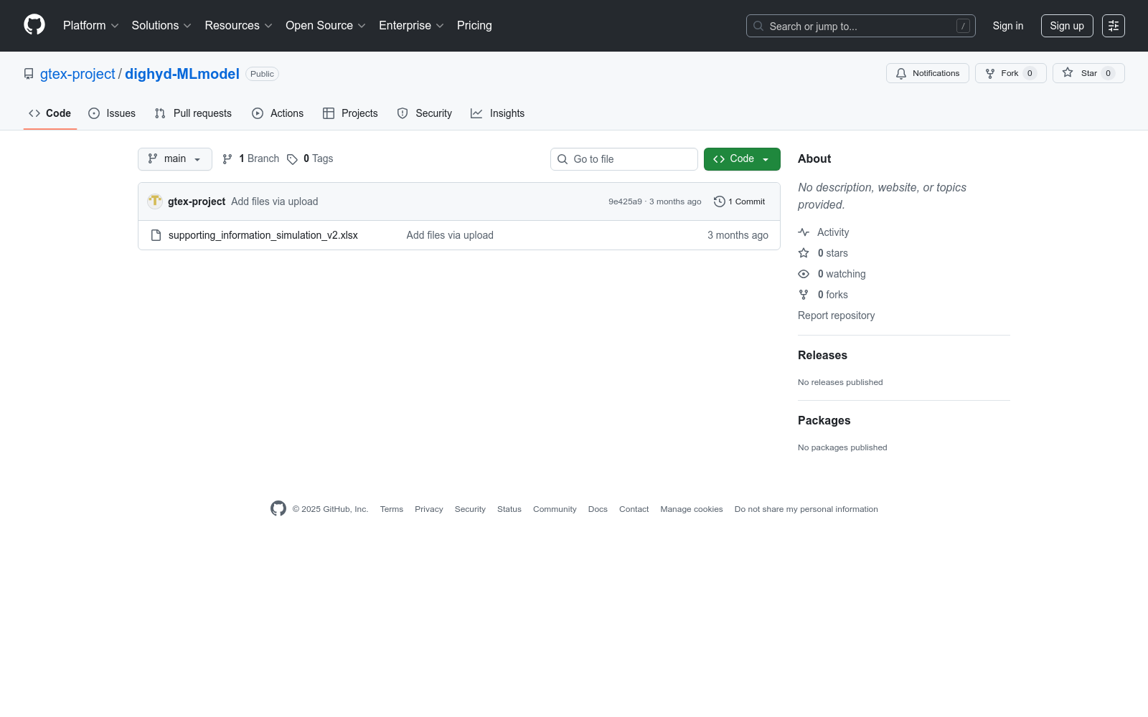This screenshot has height=717, width=1148.
Task: View the 1 Commit history
Action: tap(740, 201)
